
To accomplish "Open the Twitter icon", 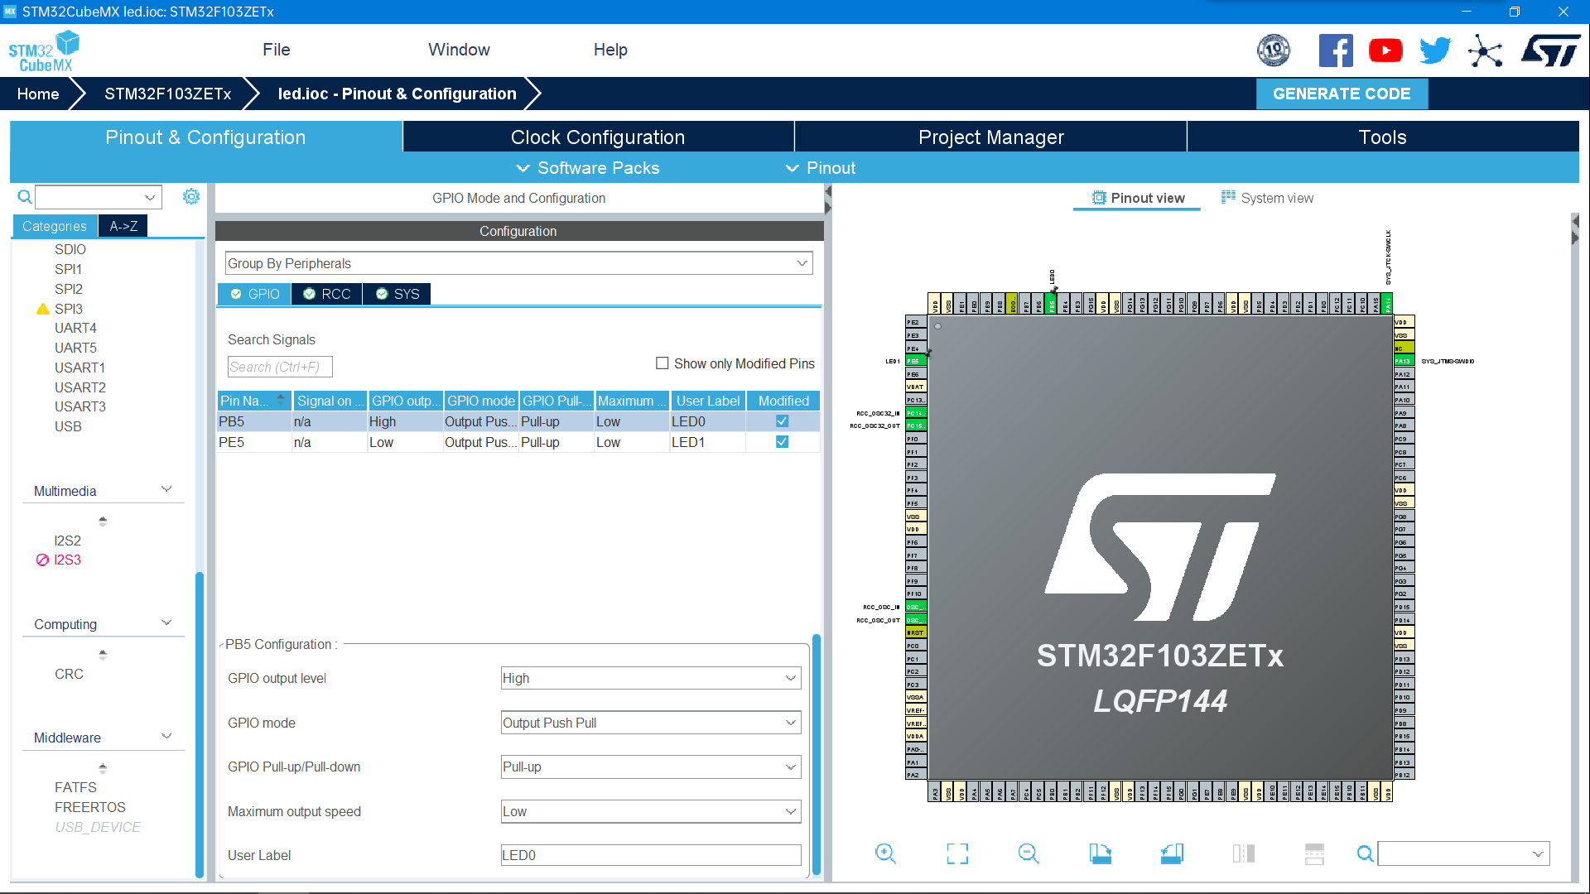I will pyautogui.click(x=1435, y=50).
